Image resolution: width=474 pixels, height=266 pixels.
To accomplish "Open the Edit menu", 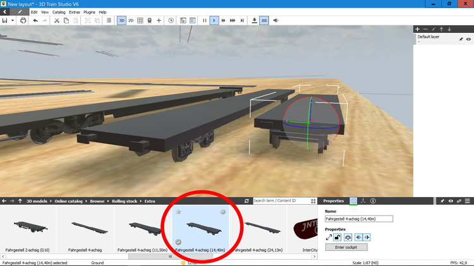I will tap(34, 12).
